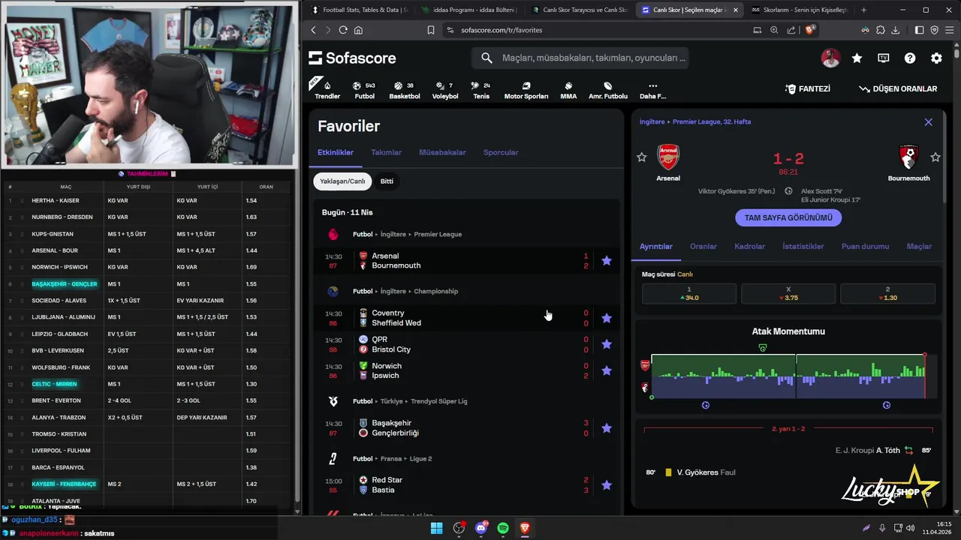Open favorites star in Sofascore header

(857, 58)
